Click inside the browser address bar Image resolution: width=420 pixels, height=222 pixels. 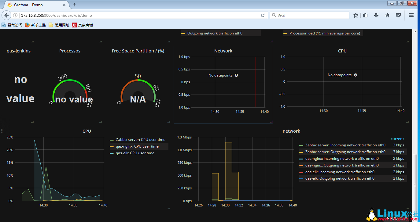tap(138, 15)
